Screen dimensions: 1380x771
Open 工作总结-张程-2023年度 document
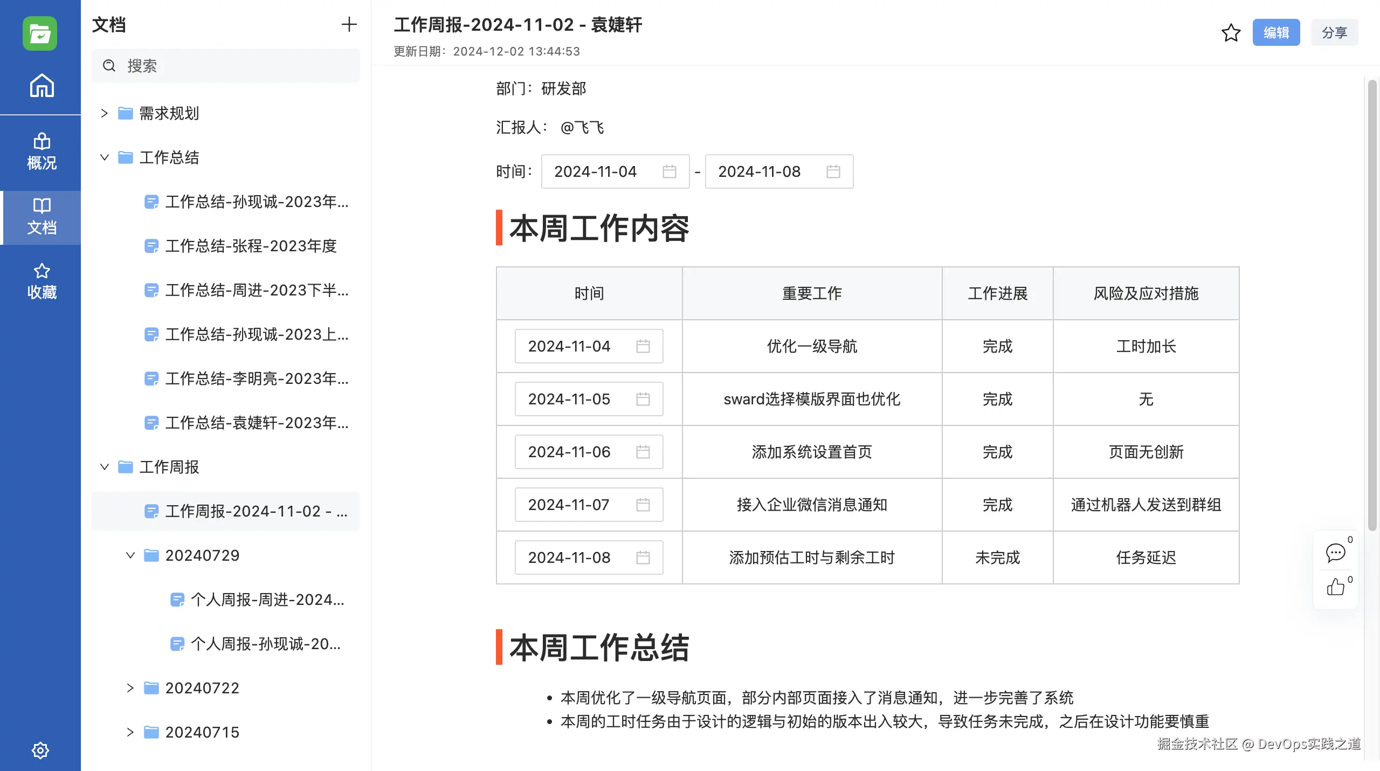tap(250, 246)
